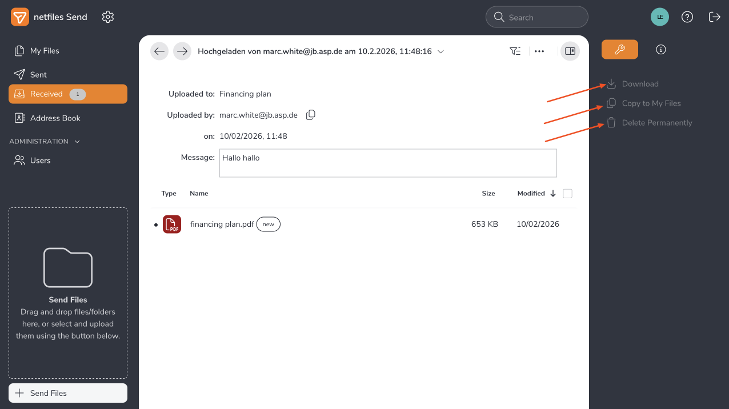Open the filter list icon

[x=515, y=51]
